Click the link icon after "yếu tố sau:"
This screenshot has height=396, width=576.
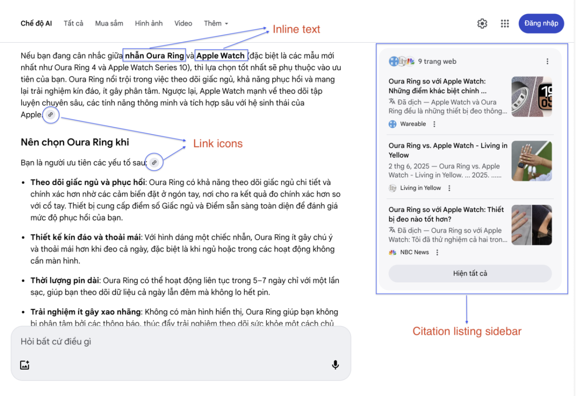pos(154,163)
